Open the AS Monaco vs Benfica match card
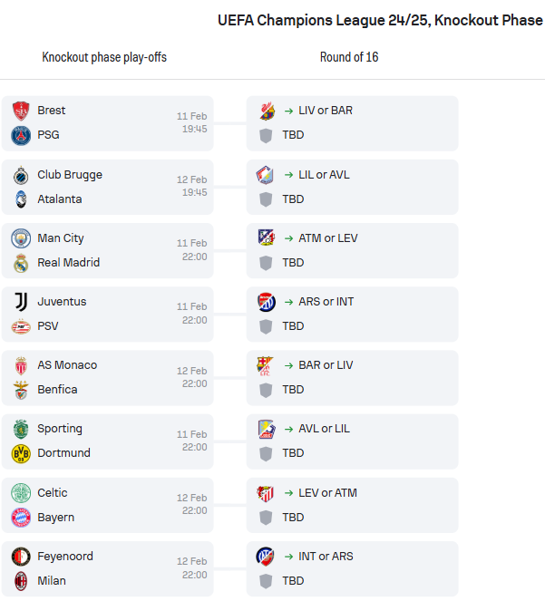Image resolution: width=545 pixels, height=601 pixels. 107,378
